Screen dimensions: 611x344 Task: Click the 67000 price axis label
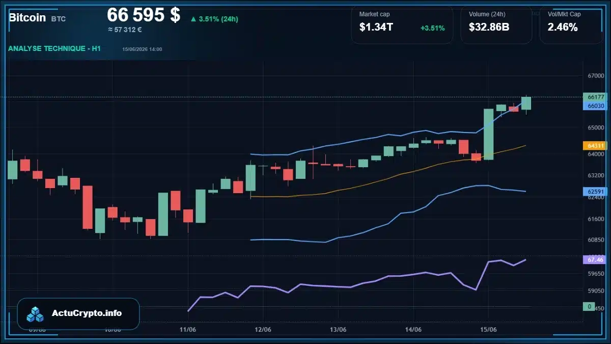pyautogui.click(x=596, y=76)
